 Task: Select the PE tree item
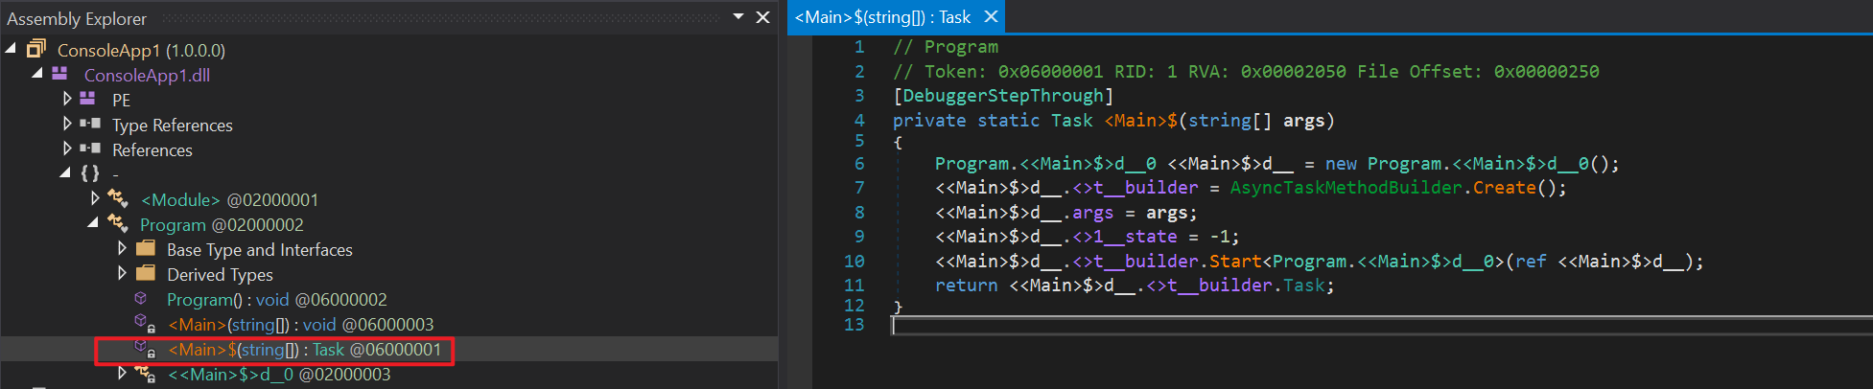121,100
